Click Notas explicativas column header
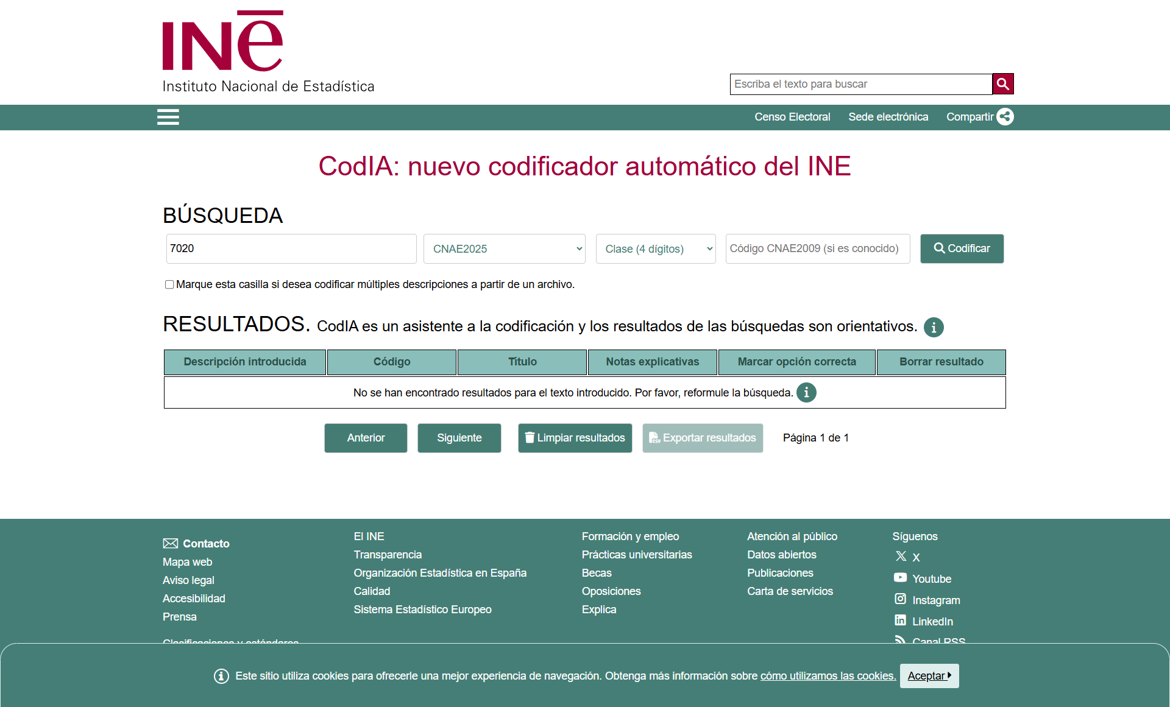 pos(653,362)
